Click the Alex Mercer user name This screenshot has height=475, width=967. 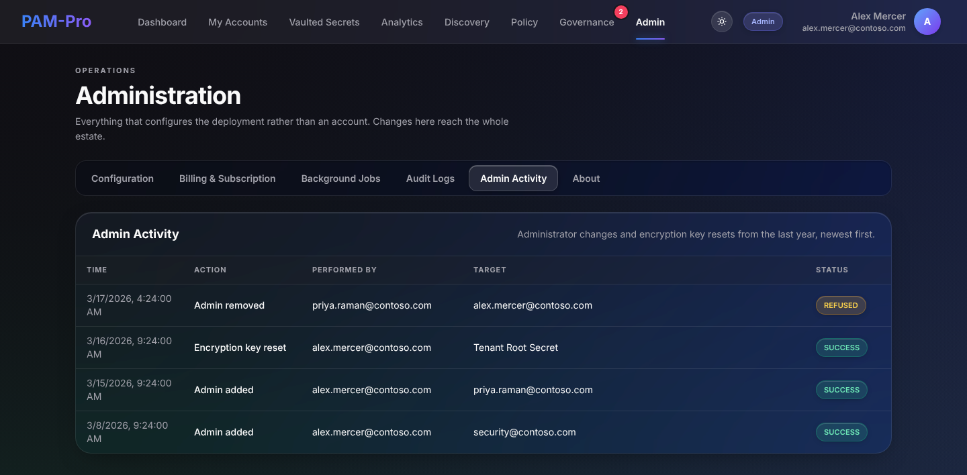click(878, 16)
